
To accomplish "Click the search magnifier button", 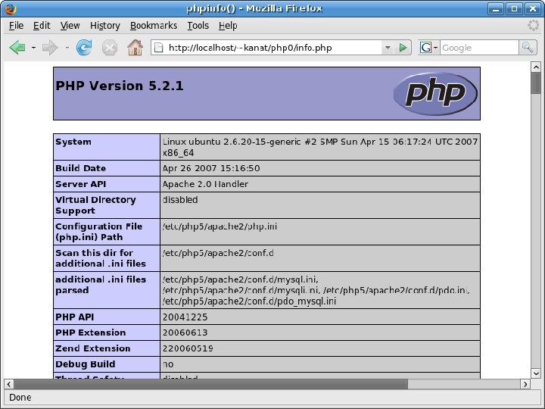I will [x=528, y=47].
